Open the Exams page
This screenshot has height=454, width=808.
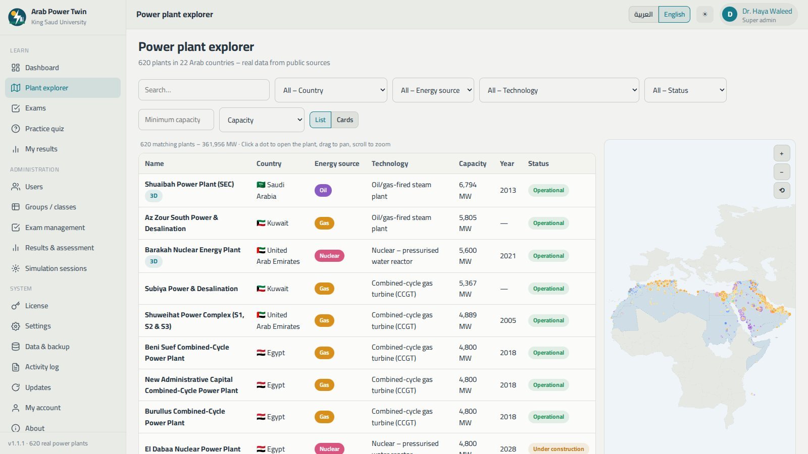tap(63, 108)
